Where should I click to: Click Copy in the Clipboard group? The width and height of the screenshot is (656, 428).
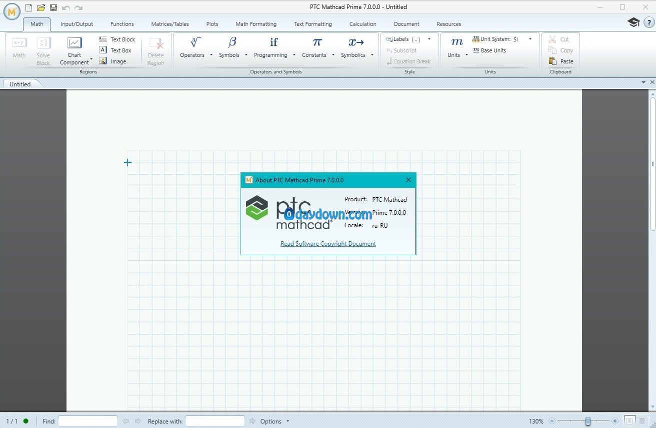coord(561,50)
